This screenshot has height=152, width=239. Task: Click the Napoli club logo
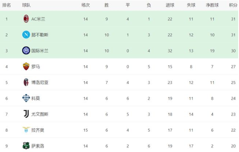[x=26, y=35]
